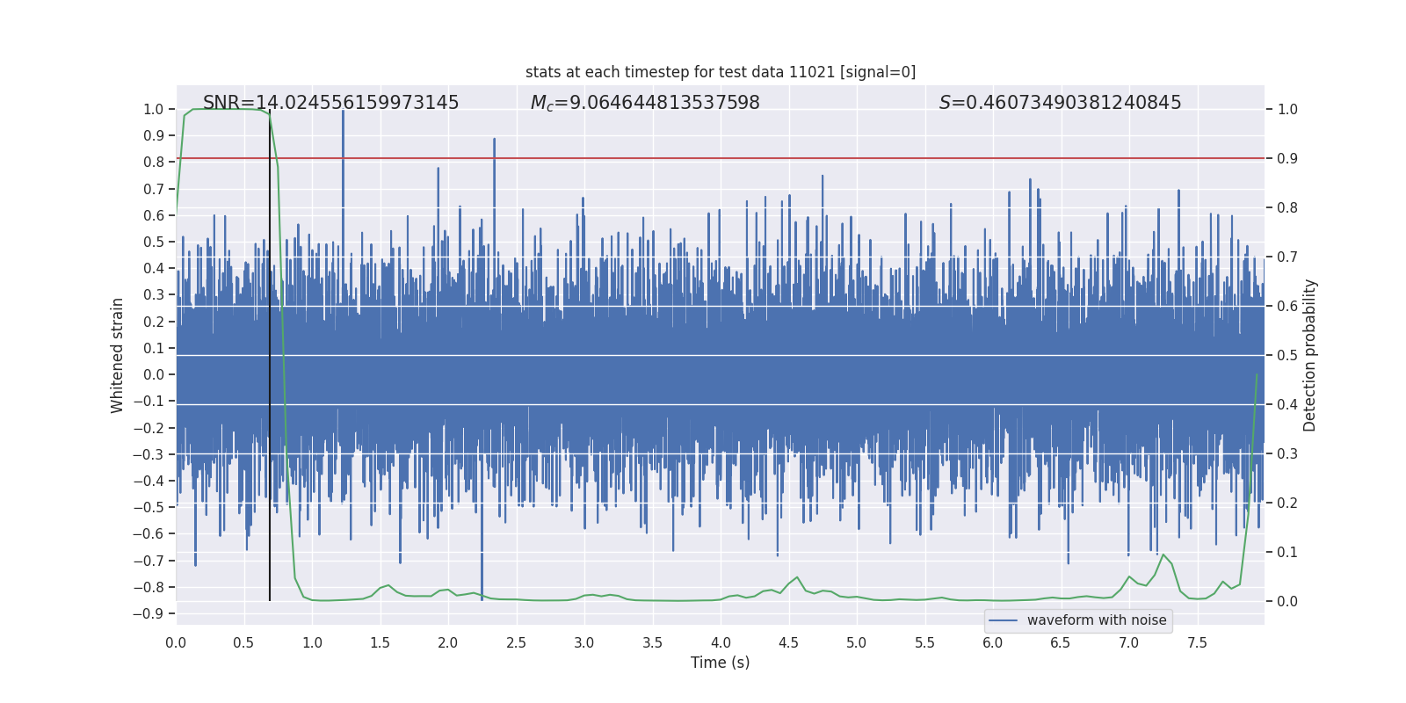
Task: Click the 0.5 tick on the probability axis
Action: click(1287, 355)
